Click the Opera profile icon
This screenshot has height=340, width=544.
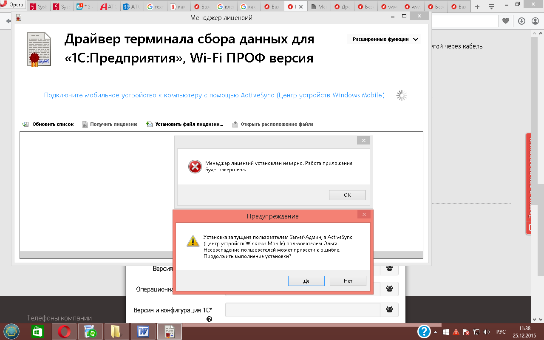click(535, 21)
